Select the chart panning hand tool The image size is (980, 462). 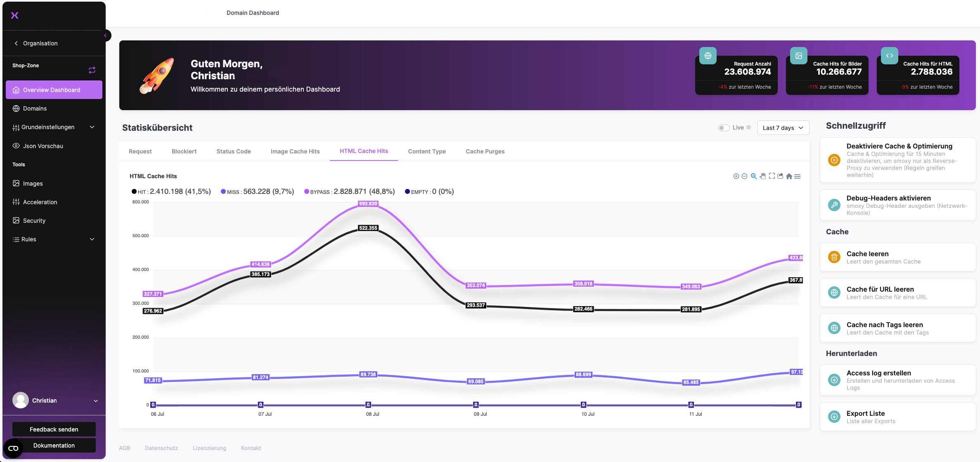[x=762, y=176]
